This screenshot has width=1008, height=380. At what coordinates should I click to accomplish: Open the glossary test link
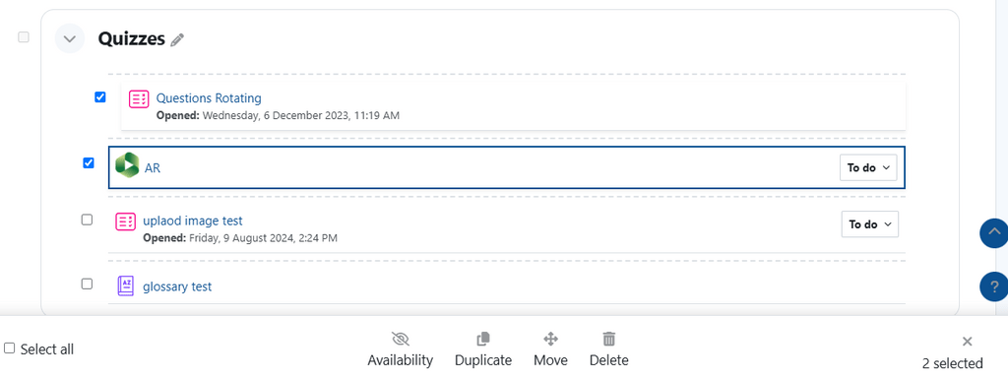177,286
